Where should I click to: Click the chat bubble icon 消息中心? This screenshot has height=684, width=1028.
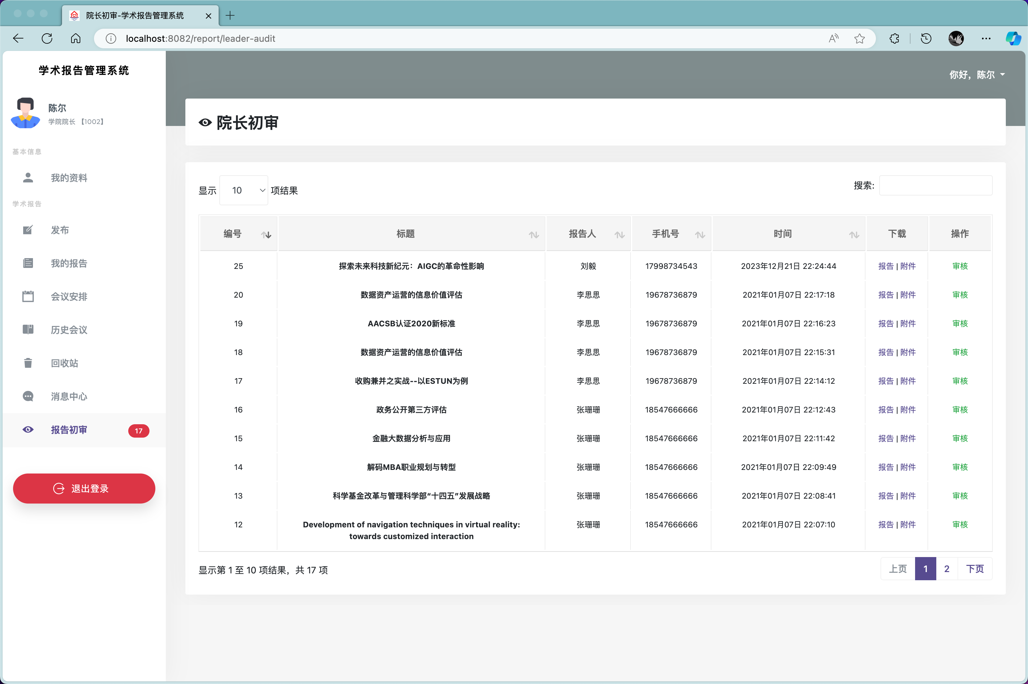pos(28,396)
